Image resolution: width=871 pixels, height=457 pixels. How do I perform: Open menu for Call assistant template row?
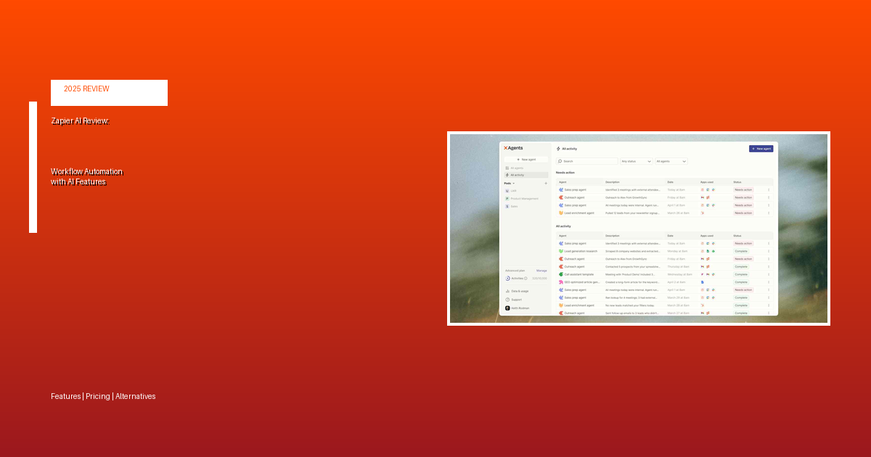pos(769,274)
